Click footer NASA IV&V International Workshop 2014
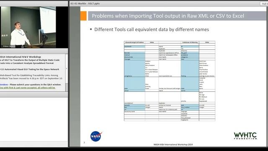268x151 pixels. tap(173, 144)
